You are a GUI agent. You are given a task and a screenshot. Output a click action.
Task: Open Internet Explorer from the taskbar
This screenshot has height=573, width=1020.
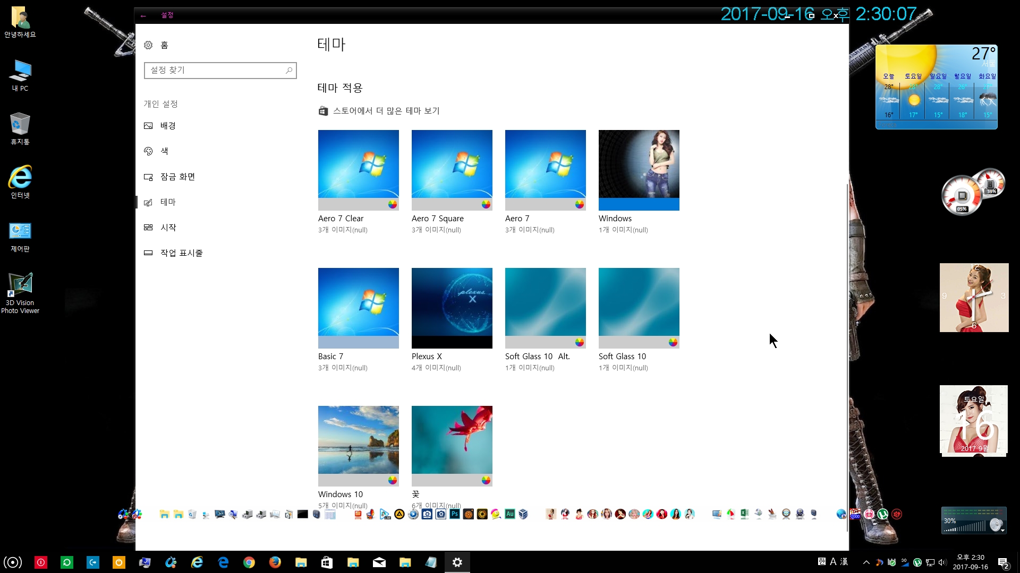click(197, 562)
